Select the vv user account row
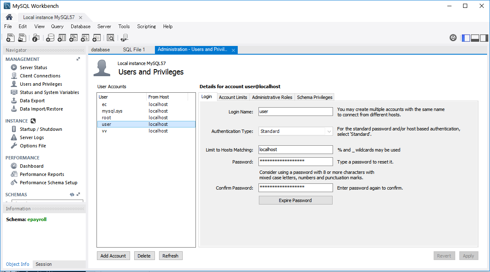 [146, 131]
